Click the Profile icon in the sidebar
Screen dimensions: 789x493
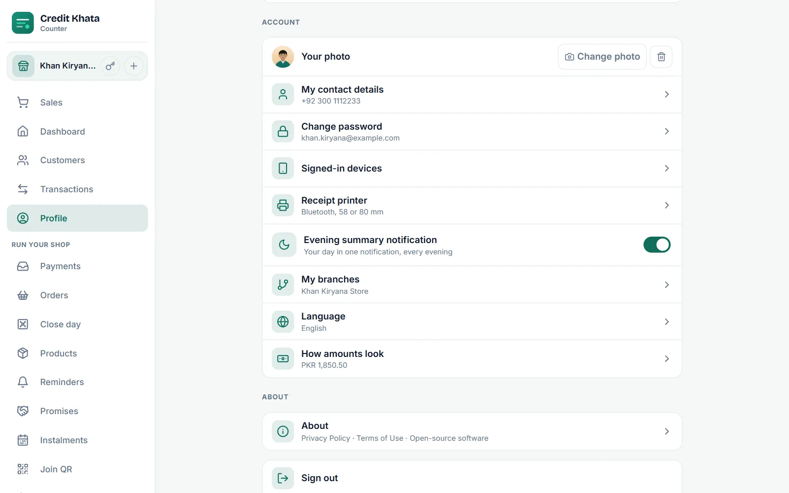tap(23, 218)
